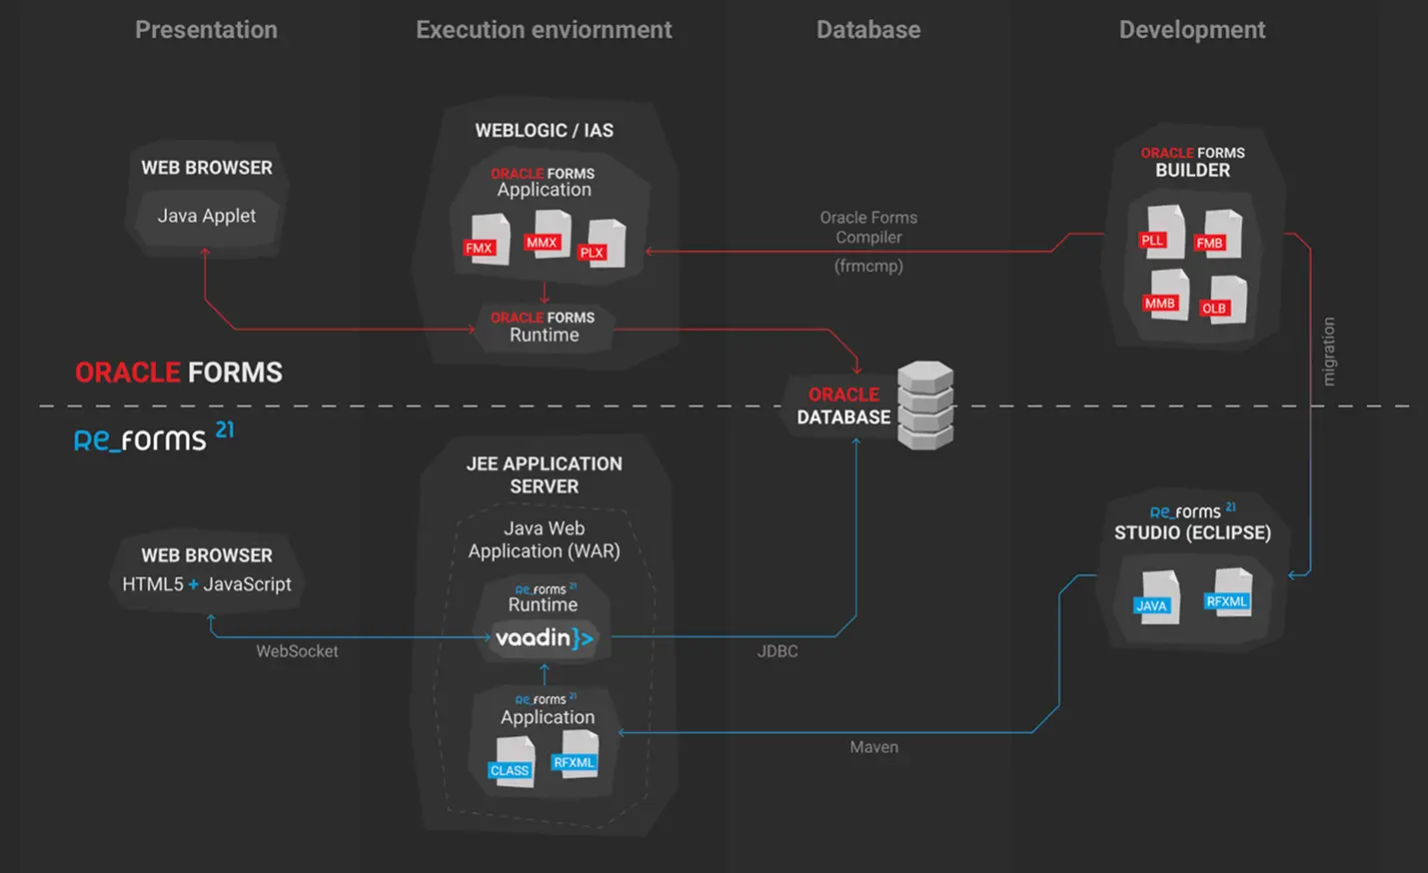Click the RFXML icon in Studio (Eclipse)
Screen dimensions: 1428x873
pos(1230,593)
